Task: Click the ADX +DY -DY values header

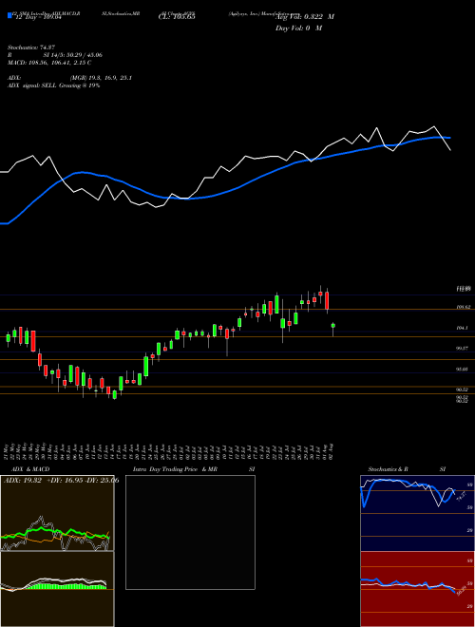Action: coord(61,480)
